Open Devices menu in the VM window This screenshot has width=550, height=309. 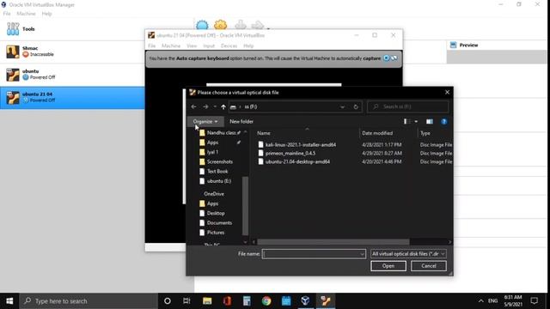tap(229, 45)
